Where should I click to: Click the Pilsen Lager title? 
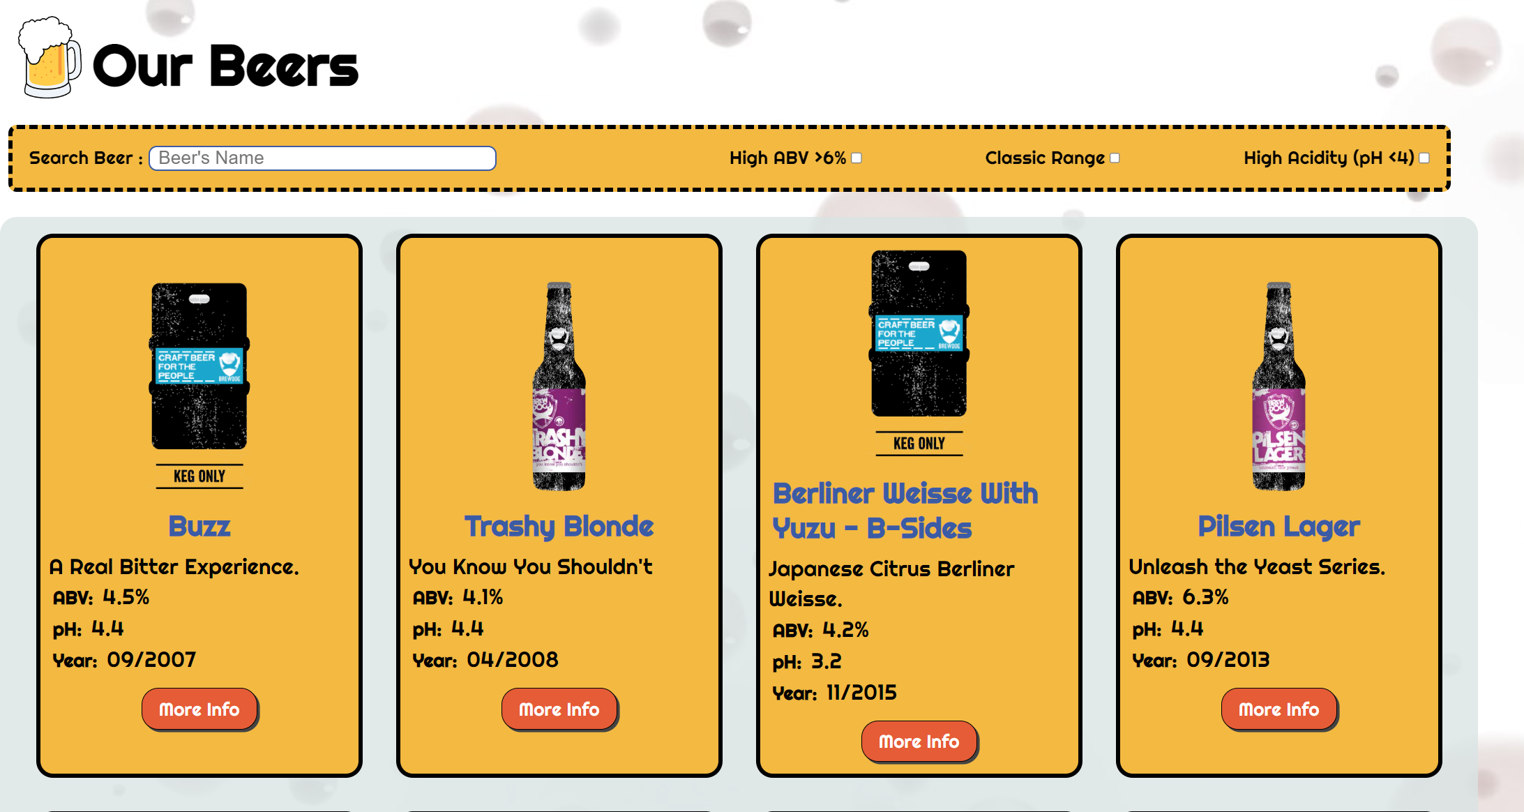[x=1278, y=527]
